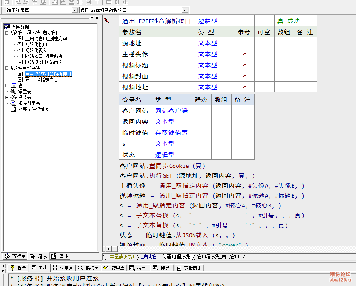Click the equal-width alignment toolbar icon

pyautogui.click(x=109, y=2)
